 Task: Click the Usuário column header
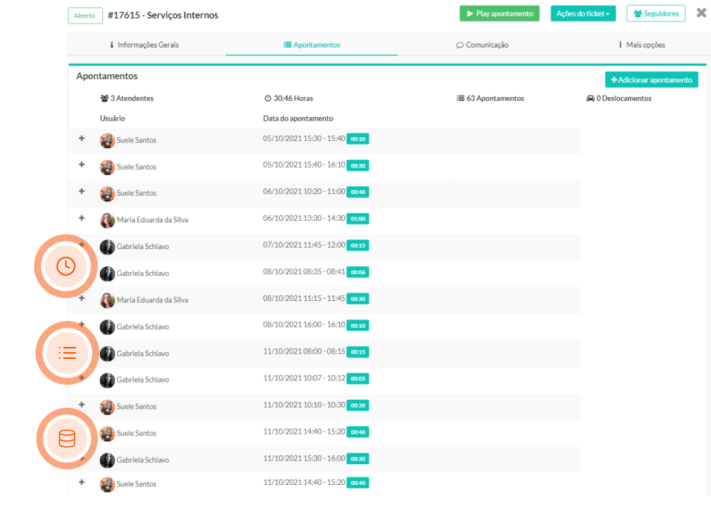[113, 118]
